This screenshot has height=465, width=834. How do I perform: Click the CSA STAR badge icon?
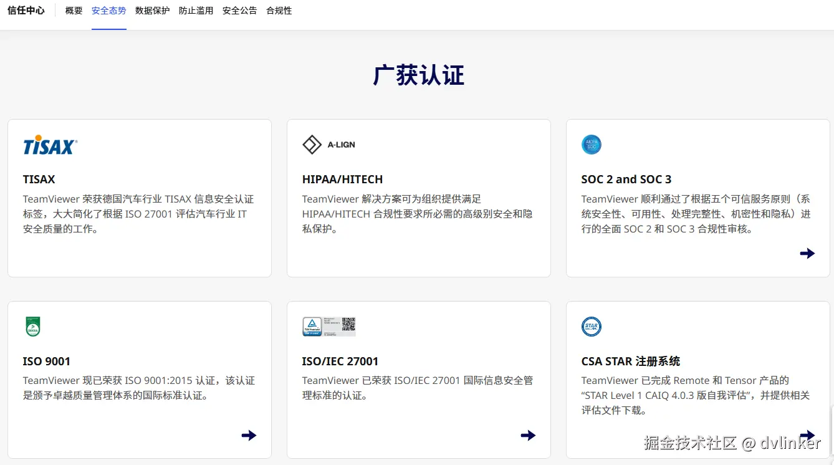click(x=592, y=327)
